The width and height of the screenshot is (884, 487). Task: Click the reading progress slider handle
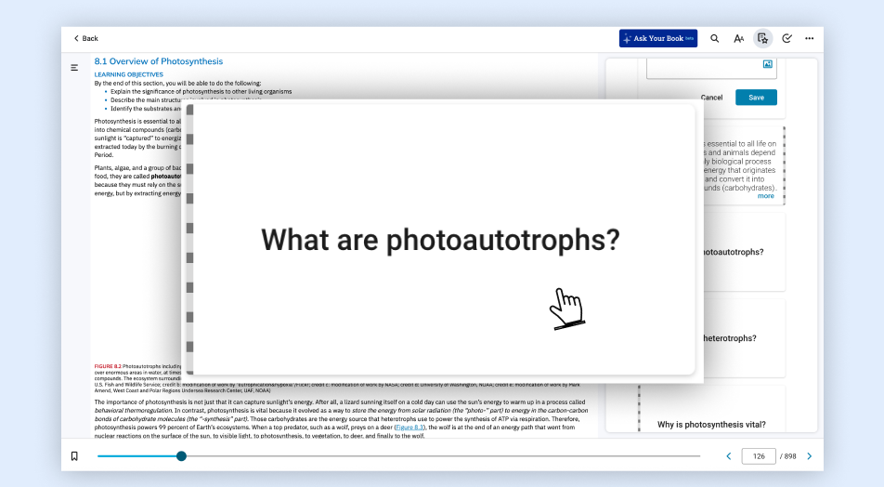pyautogui.click(x=181, y=456)
